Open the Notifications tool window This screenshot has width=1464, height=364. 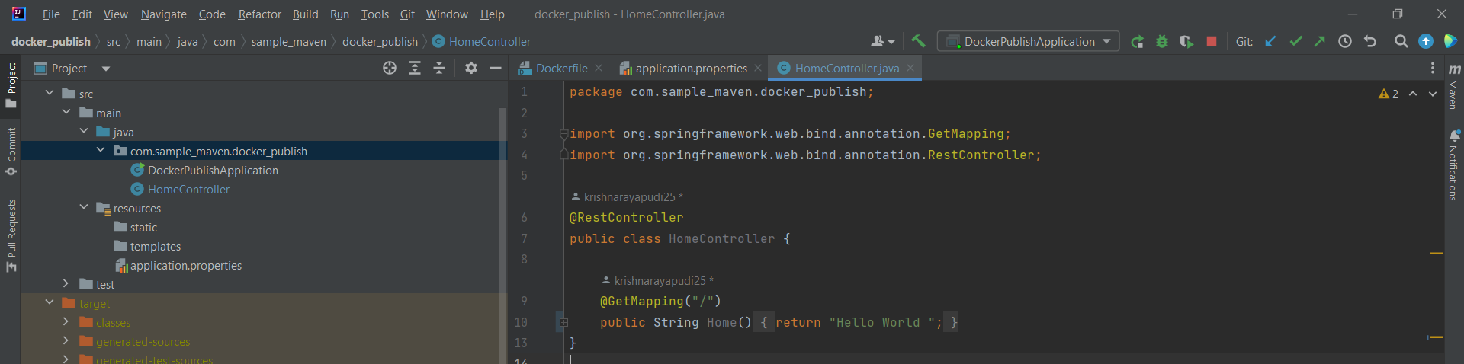coord(1454,164)
